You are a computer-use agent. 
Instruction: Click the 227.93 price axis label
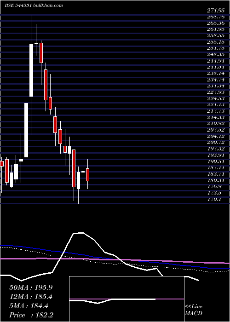click(x=215, y=92)
